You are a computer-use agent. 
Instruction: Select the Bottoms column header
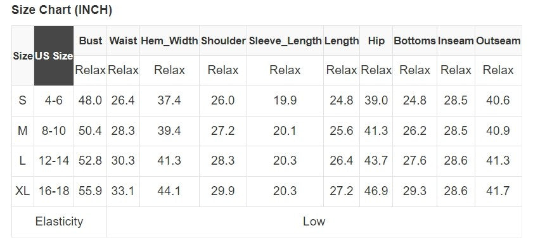[x=414, y=41]
